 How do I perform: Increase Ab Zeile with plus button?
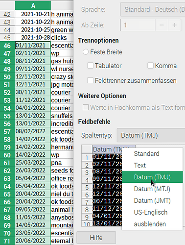click(175, 25)
